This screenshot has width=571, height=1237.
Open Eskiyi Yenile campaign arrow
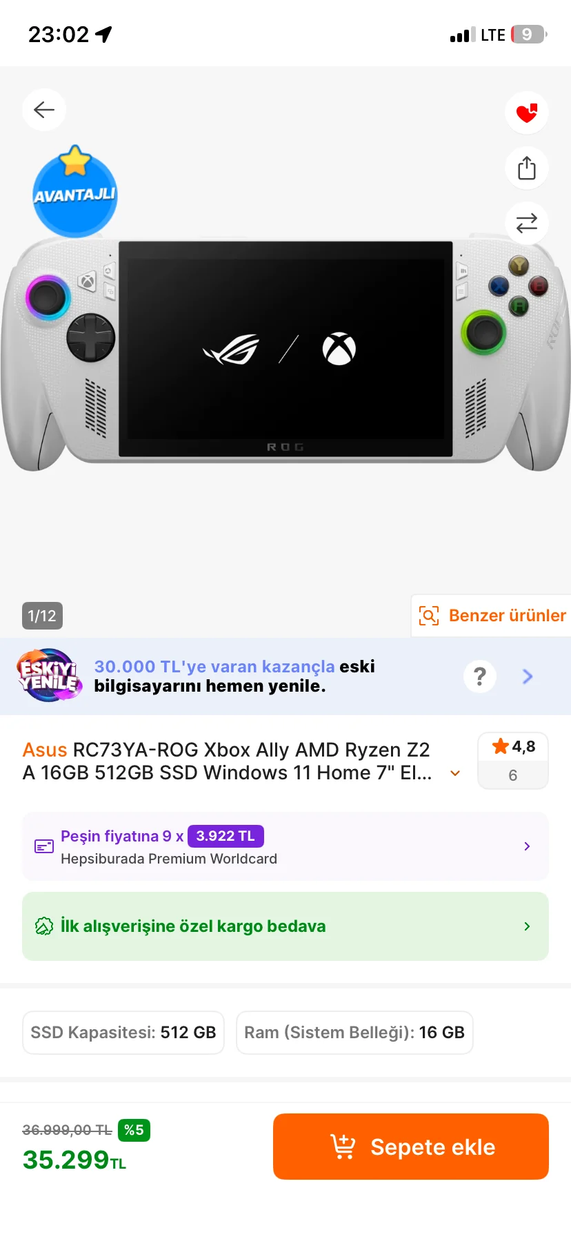pyautogui.click(x=528, y=676)
